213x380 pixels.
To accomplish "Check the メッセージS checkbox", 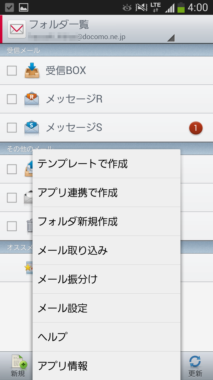I will [12, 127].
